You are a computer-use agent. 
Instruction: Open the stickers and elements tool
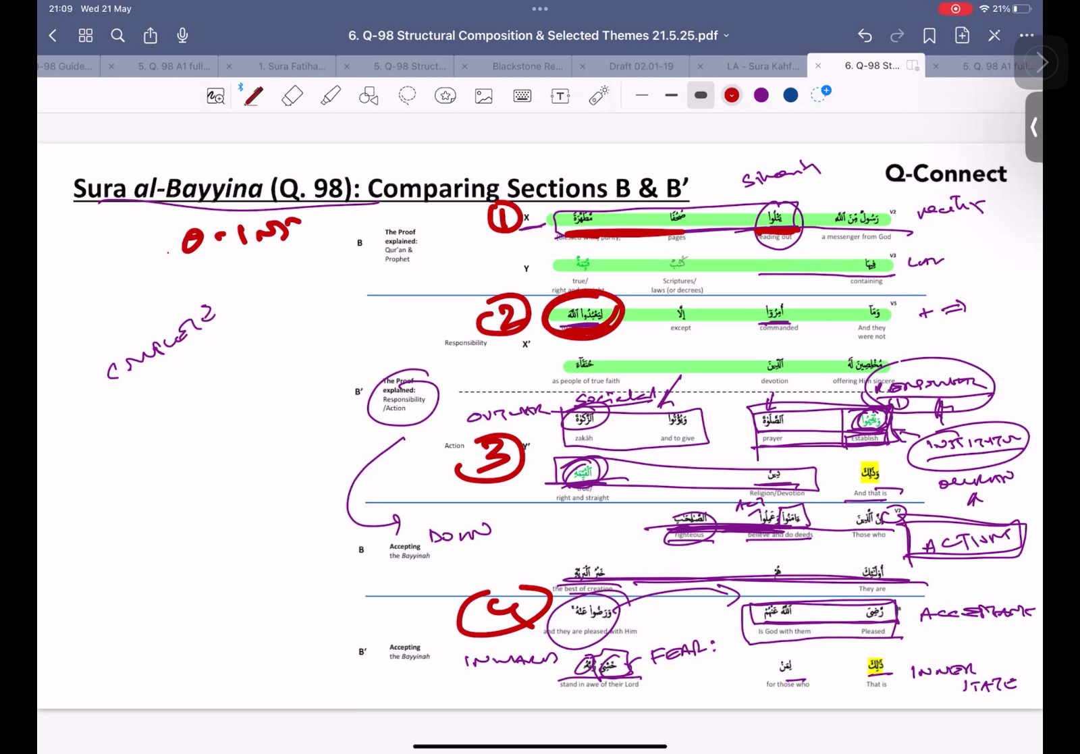coord(446,96)
